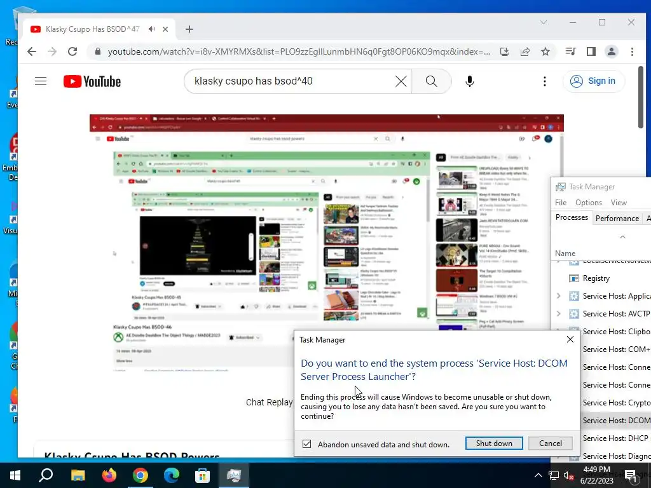
Task: Mute the tab via speaker icon
Action: click(151, 29)
